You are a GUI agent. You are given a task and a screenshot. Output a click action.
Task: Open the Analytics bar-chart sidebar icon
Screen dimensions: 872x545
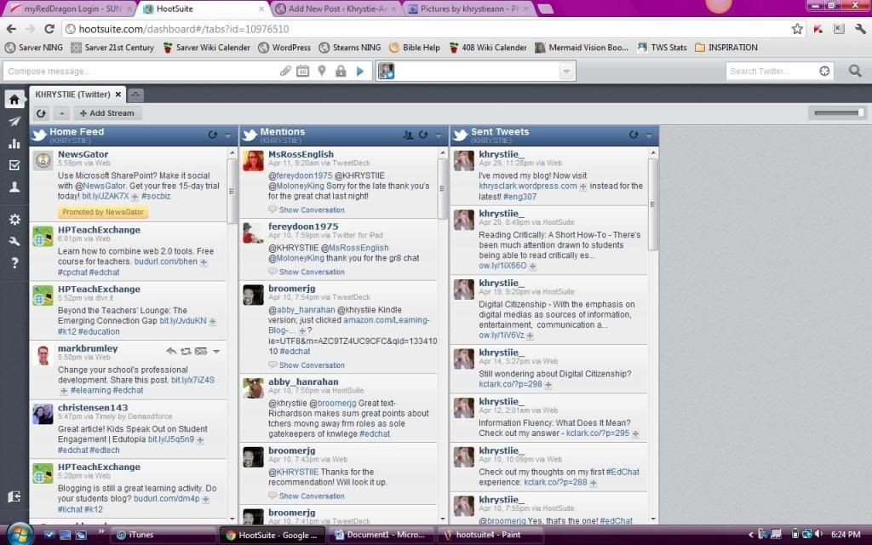[14, 143]
